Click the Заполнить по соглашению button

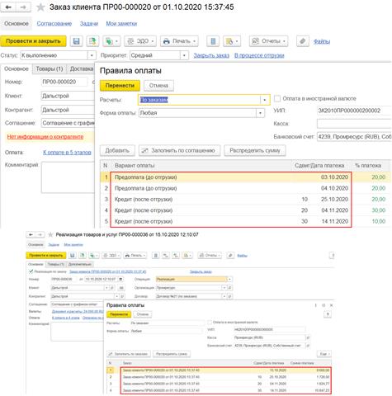pyautogui.click(x=179, y=151)
